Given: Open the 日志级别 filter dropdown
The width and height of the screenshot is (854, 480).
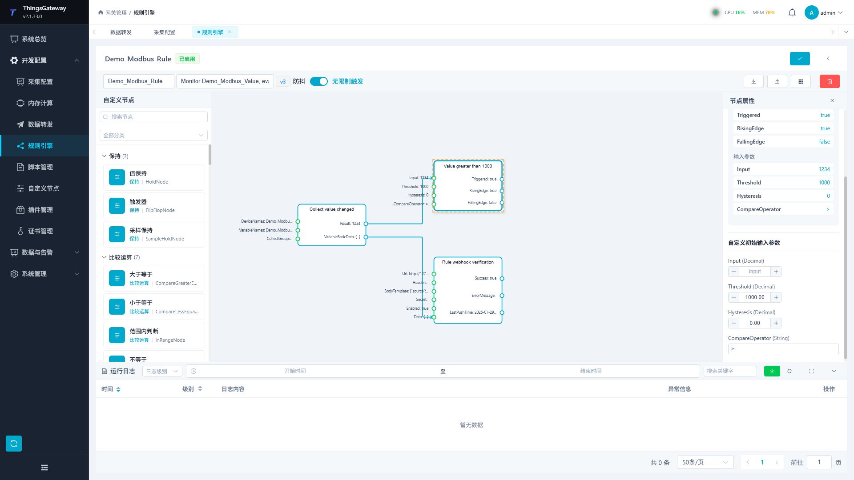Looking at the screenshot, I should 162,371.
